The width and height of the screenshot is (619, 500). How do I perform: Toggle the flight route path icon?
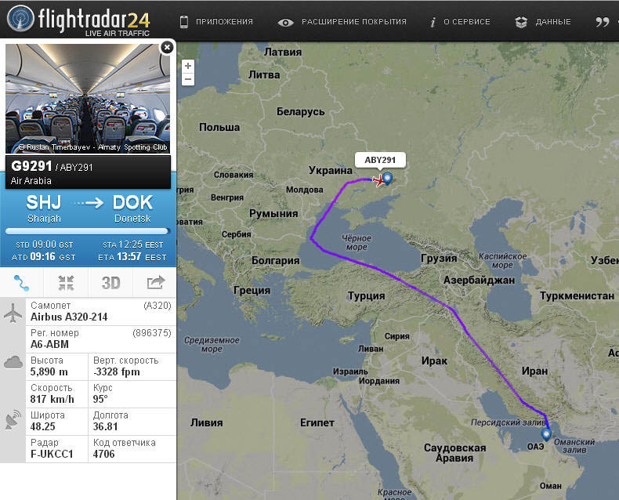coord(22,283)
